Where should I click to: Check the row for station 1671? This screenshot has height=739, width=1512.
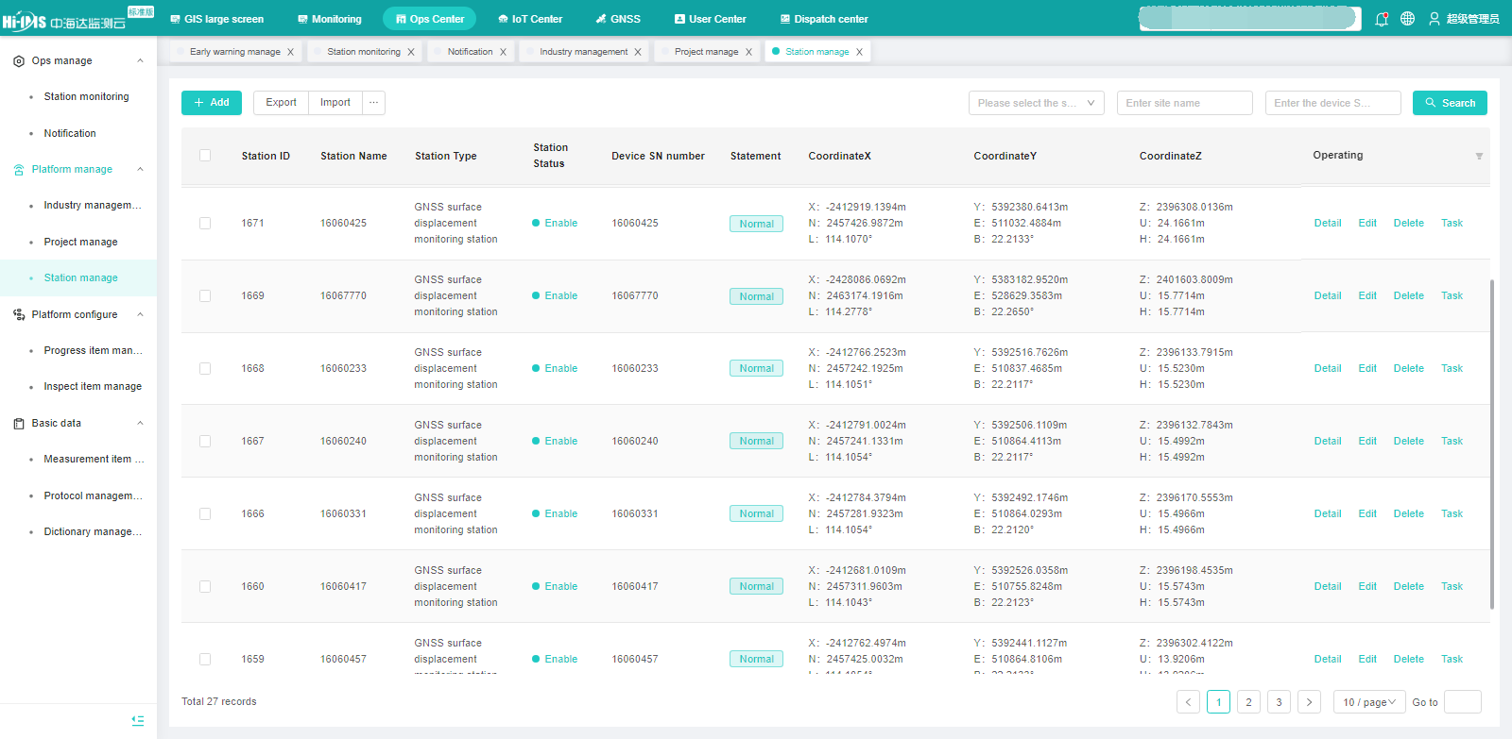[x=205, y=224]
